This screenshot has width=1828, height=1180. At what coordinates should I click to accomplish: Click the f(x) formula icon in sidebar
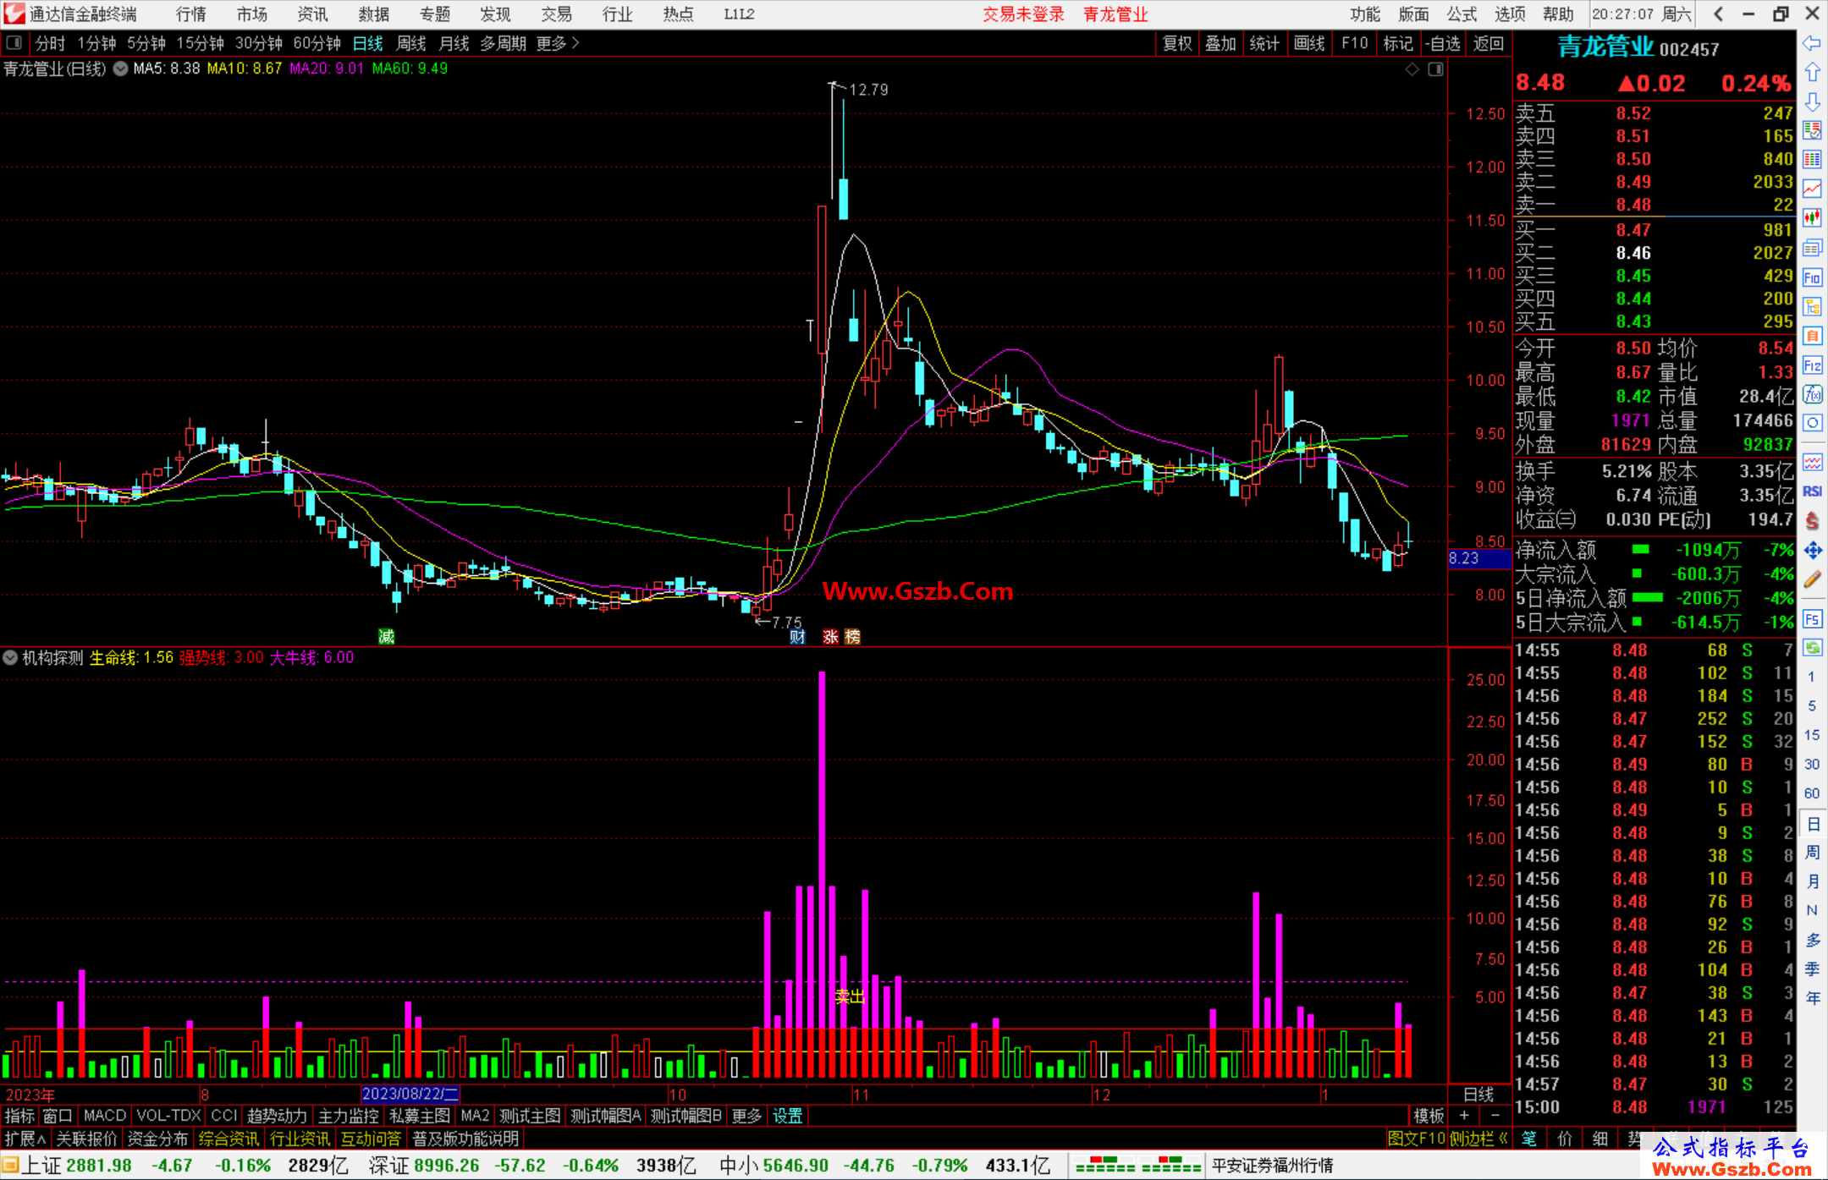click(x=1812, y=394)
